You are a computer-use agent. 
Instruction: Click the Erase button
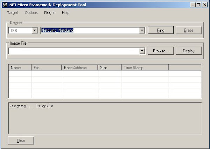coord(189,30)
